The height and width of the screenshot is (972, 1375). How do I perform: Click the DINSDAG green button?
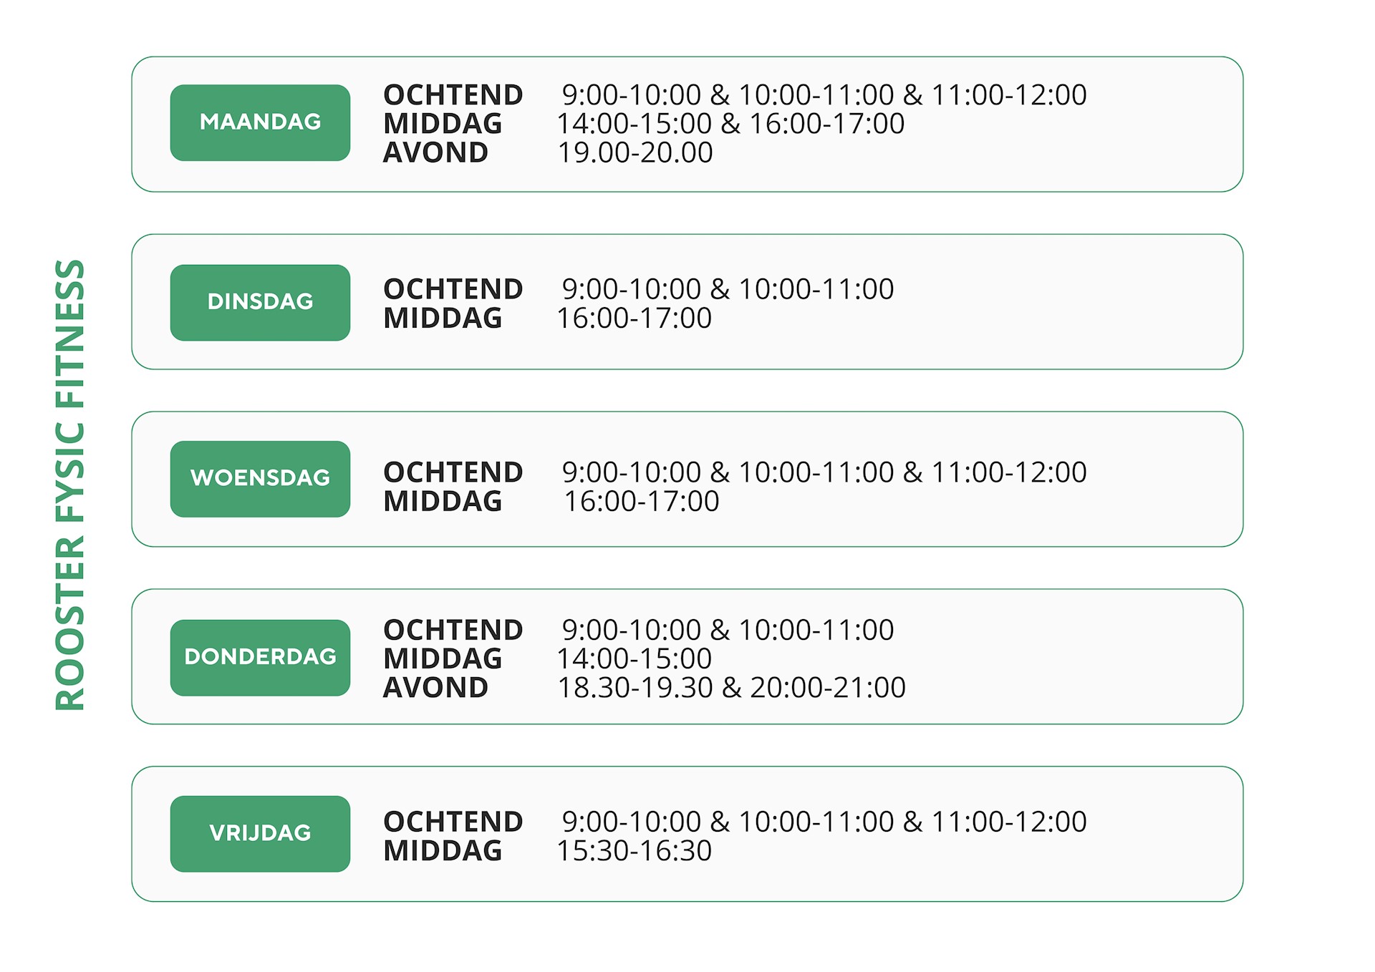click(260, 302)
